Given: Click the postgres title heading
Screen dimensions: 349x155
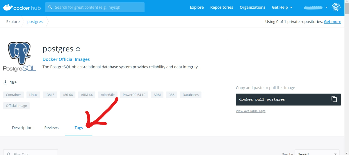Looking at the screenshot, I should pos(58,49).
